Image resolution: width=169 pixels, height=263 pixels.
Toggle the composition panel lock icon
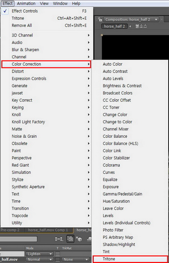coord(100,19)
